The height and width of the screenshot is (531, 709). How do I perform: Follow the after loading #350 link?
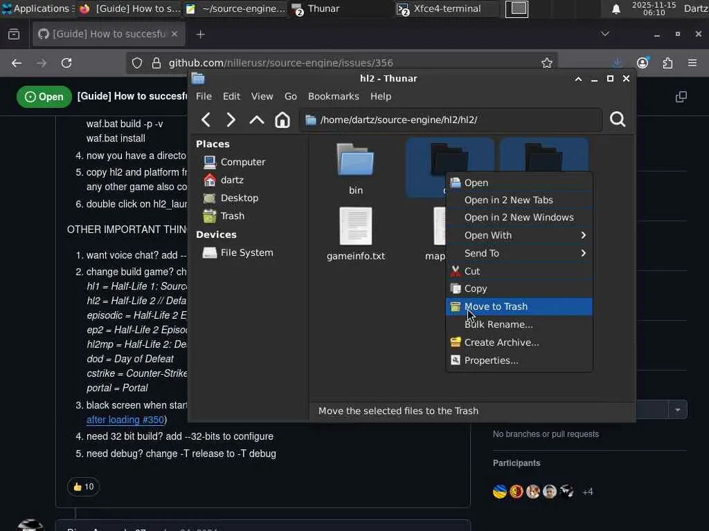pyautogui.click(x=125, y=420)
